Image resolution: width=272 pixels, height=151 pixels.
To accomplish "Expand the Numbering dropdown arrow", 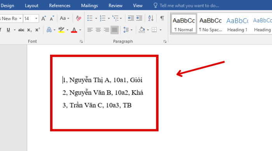I will click(109, 18).
